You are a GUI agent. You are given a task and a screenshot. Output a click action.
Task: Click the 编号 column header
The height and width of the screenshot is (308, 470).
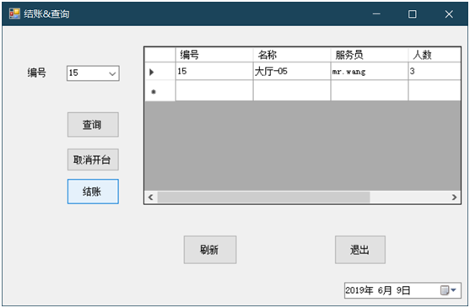(214, 55)
